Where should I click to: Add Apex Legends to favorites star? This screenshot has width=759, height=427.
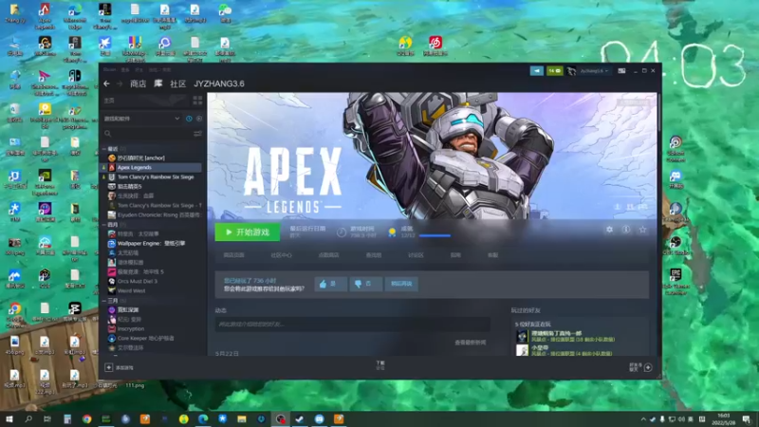642,230
